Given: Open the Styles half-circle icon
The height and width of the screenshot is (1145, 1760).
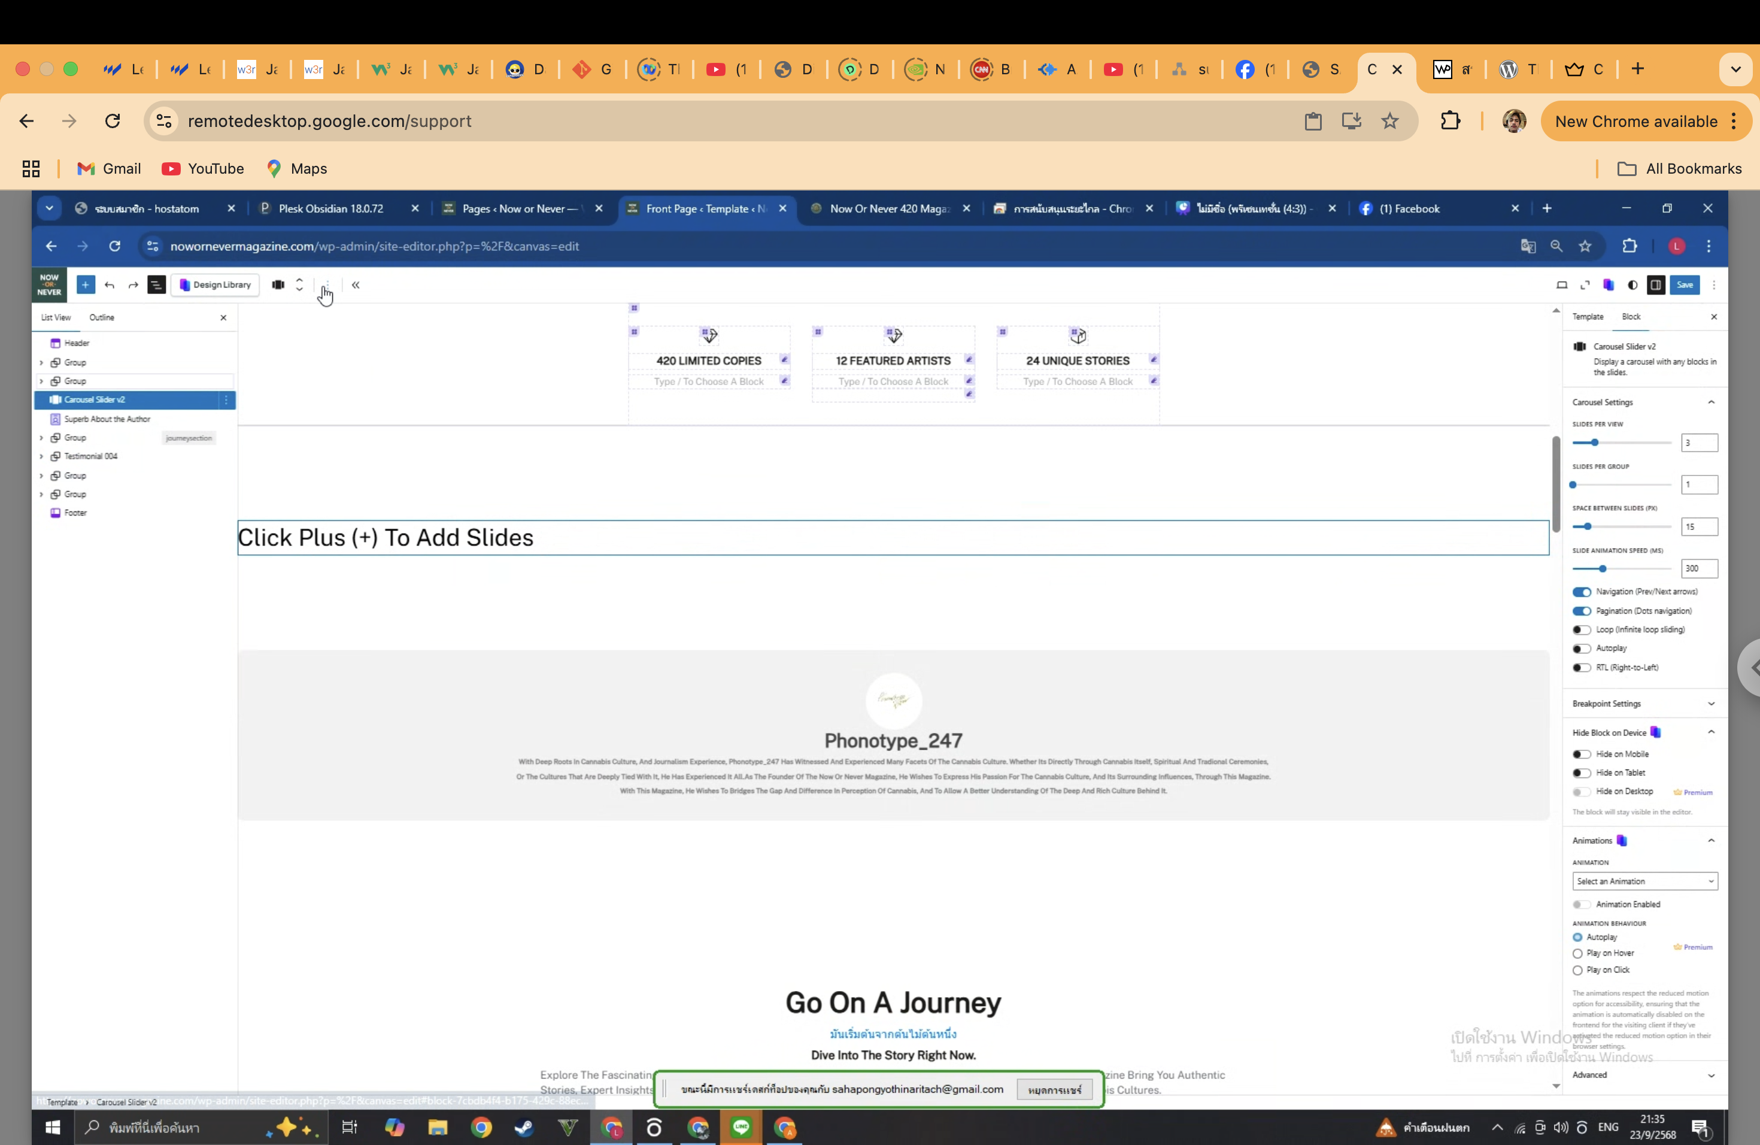Looking at the screenshot, I should coord(1633,285).
